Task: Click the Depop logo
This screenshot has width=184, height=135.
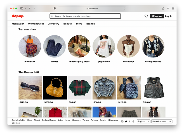Action: 18,16
